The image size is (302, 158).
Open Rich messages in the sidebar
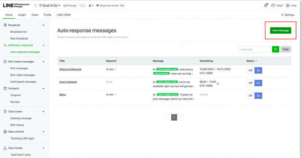pos(19,68)
